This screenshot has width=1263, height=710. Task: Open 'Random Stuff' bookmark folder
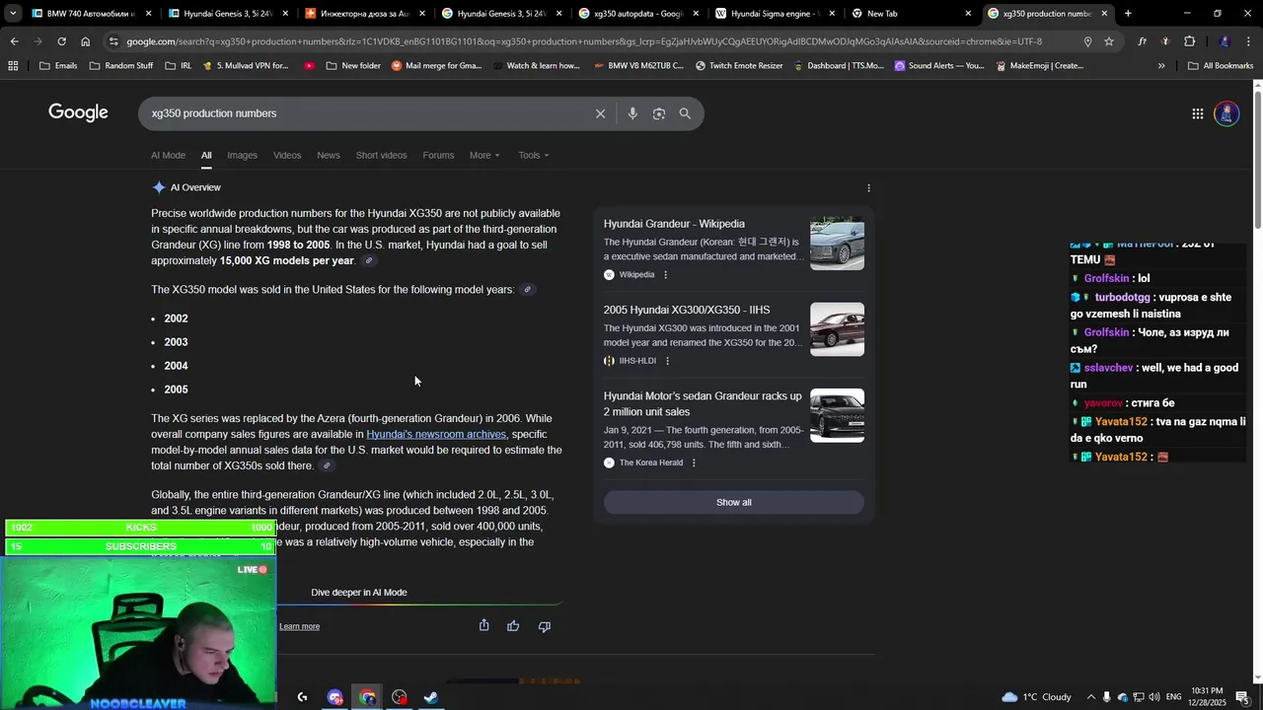[120, 66]
